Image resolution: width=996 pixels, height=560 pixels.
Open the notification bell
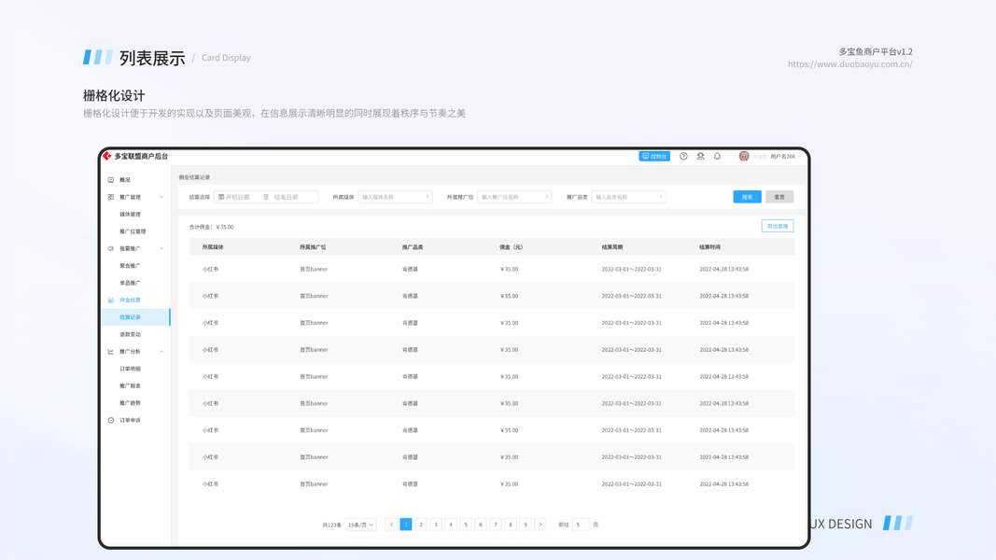coord(717,156)
